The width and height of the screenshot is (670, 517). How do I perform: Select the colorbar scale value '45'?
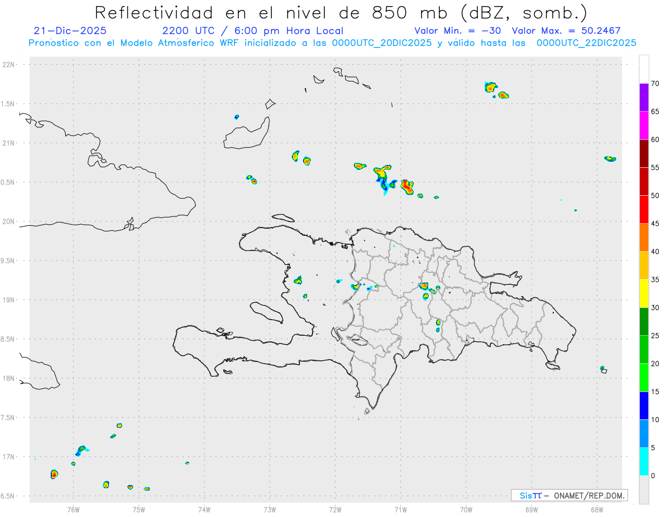point(655,224)
